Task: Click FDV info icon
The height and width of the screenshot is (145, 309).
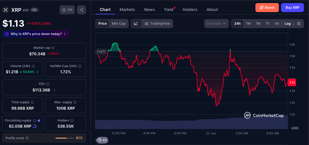Action: [x=48, y=84]
